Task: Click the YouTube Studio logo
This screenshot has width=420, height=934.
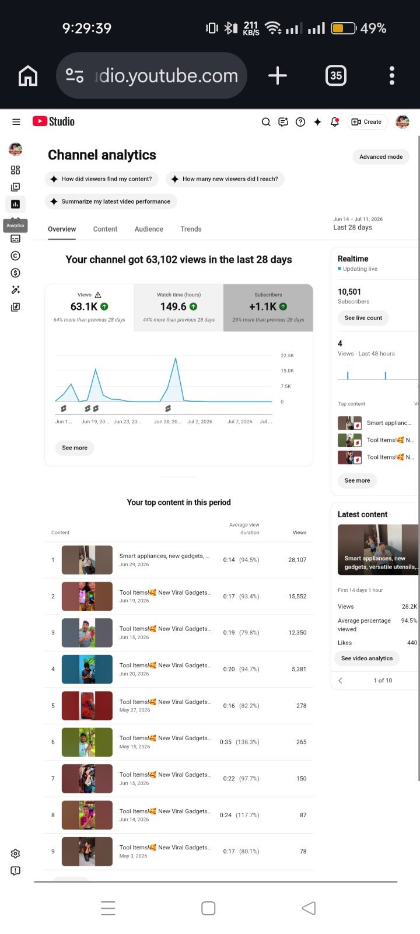Action: (54, 121)
